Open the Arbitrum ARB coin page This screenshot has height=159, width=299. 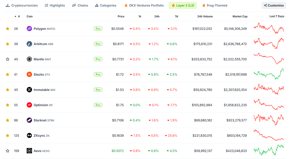point(43,44)
